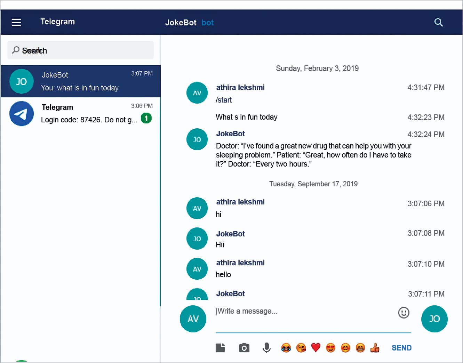
Task: Toggle the emoji picker with the smiley icon
Action: [403, 313]
